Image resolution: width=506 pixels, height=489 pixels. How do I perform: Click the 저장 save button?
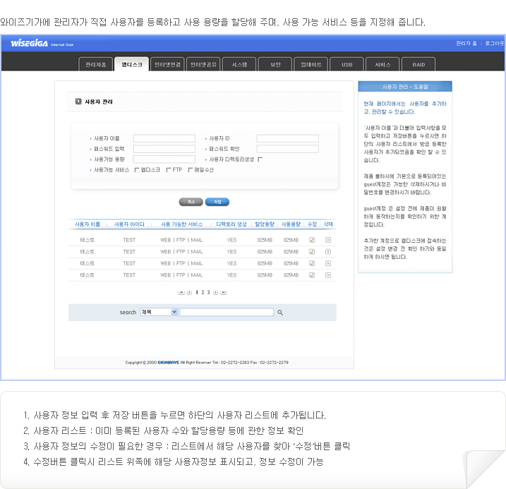217,202
